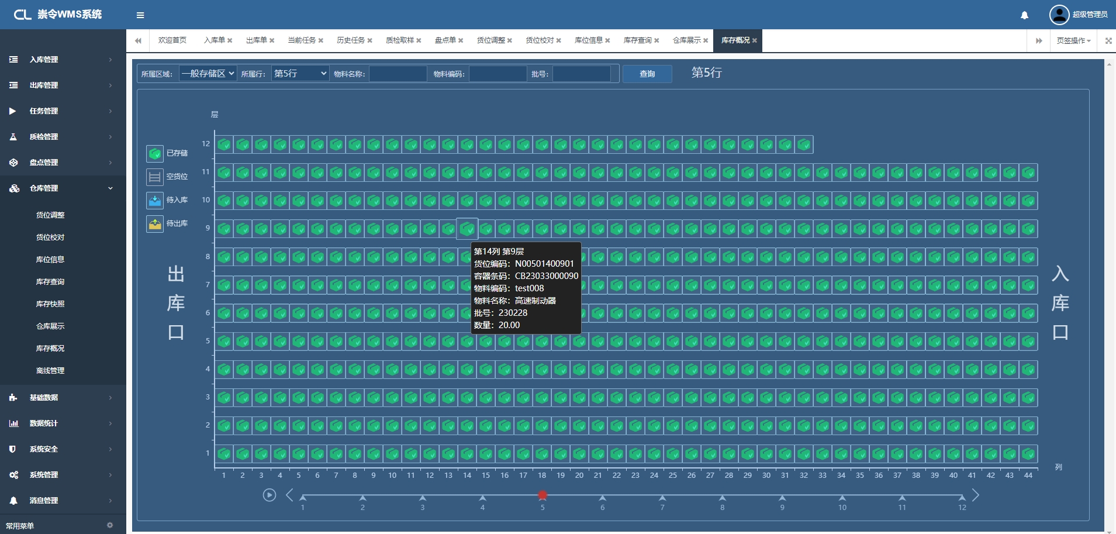This screenshot has width=1116, height=534.
Task: Click the 崇令WMS系统 logo
Action: (57, 15)
